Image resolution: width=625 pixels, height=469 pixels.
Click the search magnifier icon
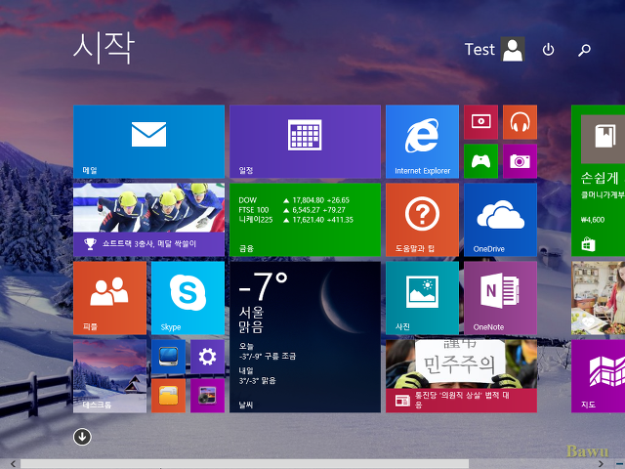coord(584,50)
